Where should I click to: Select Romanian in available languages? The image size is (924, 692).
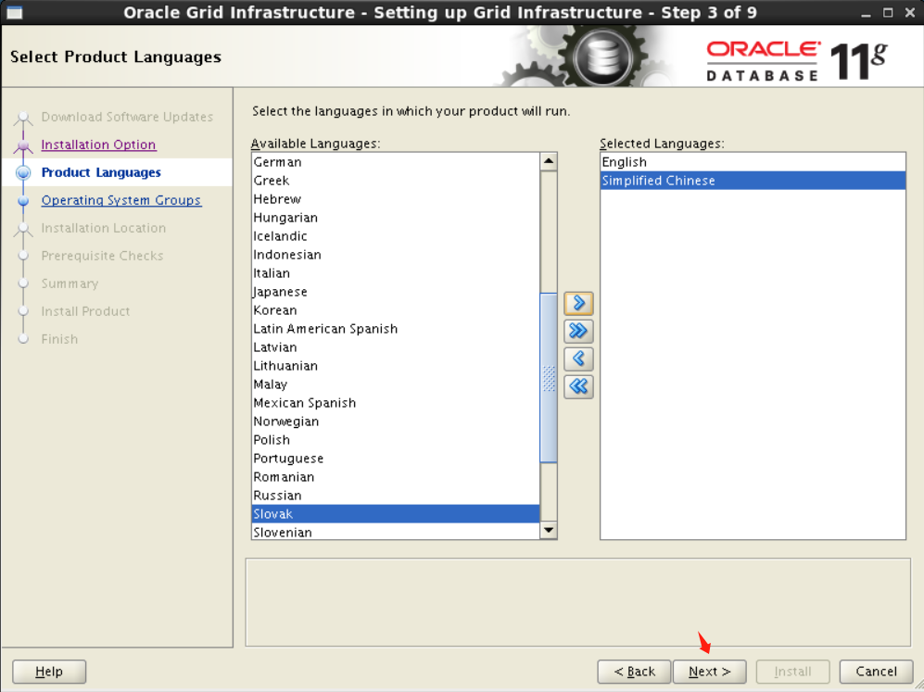pyautogui.click(x=396, y=477)
